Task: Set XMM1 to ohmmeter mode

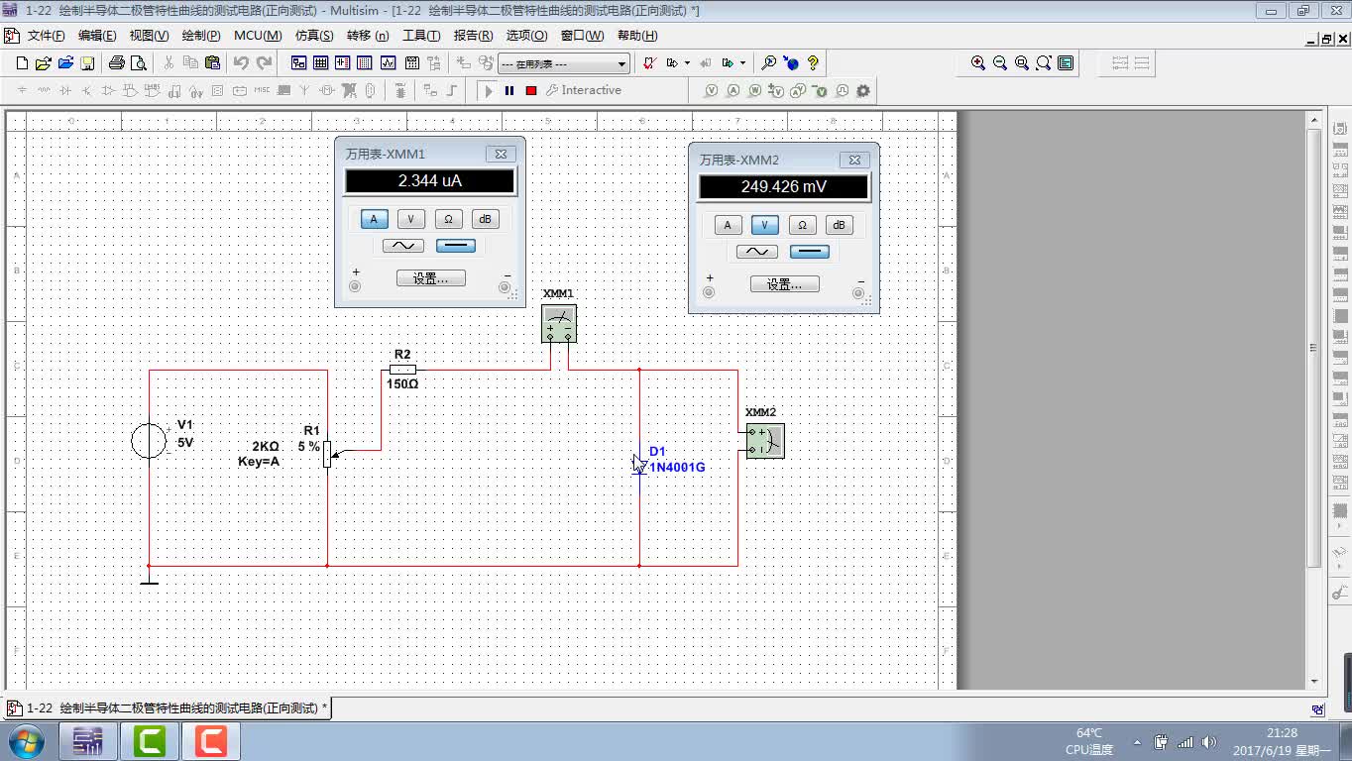Action: [x=448, y=219]
